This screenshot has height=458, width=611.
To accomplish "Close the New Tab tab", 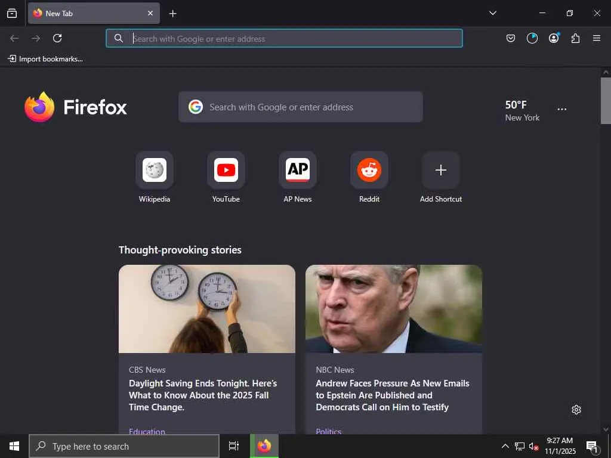I will tap(150, 13).
